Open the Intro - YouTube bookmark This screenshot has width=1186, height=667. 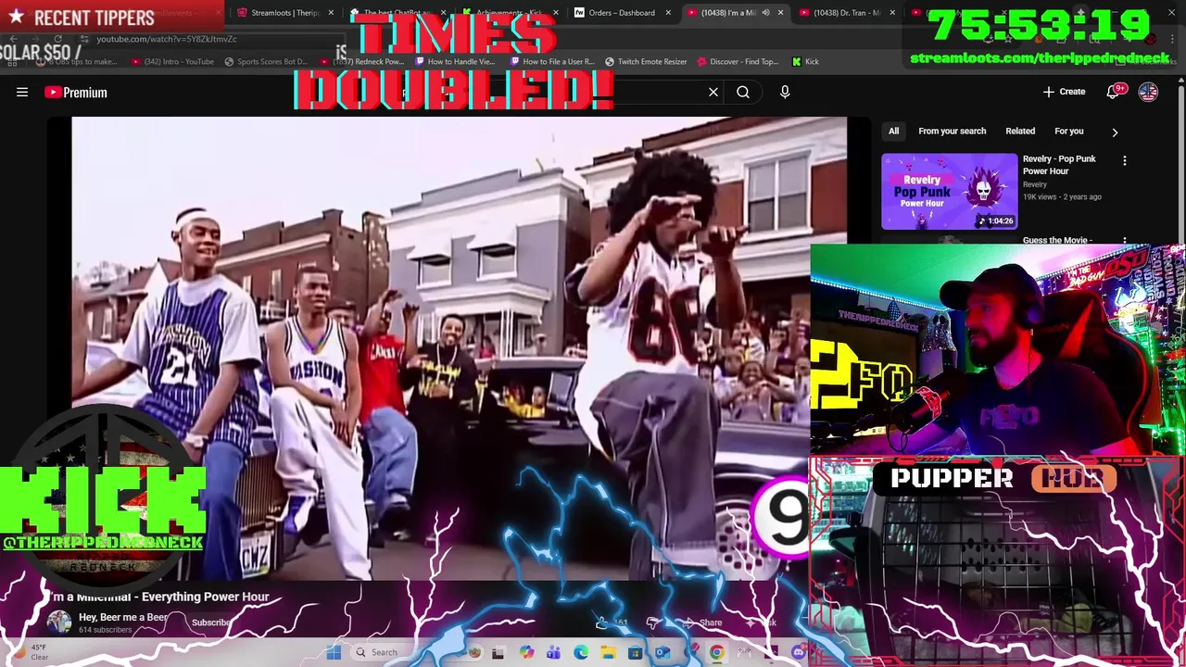tap(173, 61)
